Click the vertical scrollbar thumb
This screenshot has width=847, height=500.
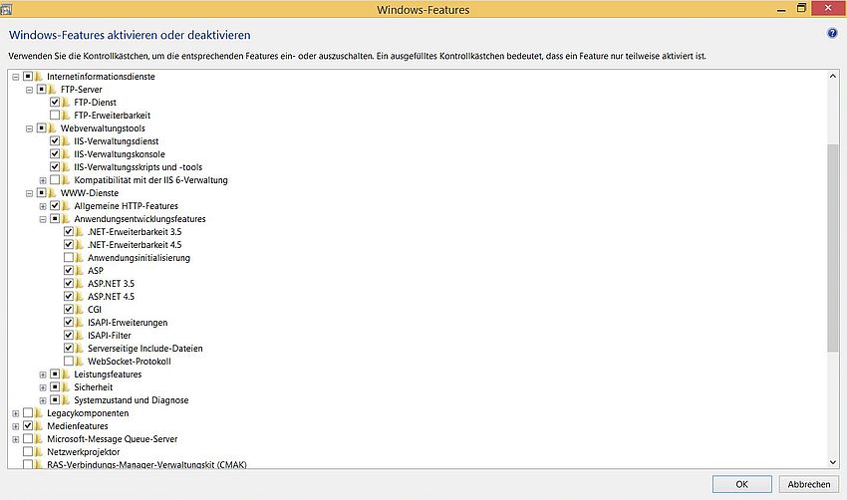[832, 249]
